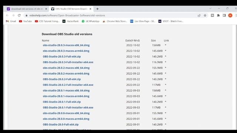Select the Download OBS Studio old versions heading
This screenshot has width=237, height=133.
[x=67, y=34]
